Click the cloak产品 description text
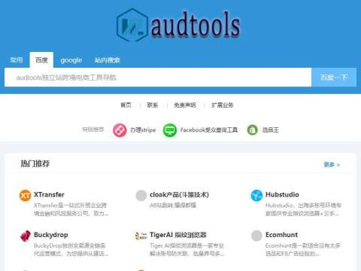The image size is (361, 271). coord(173,206)
